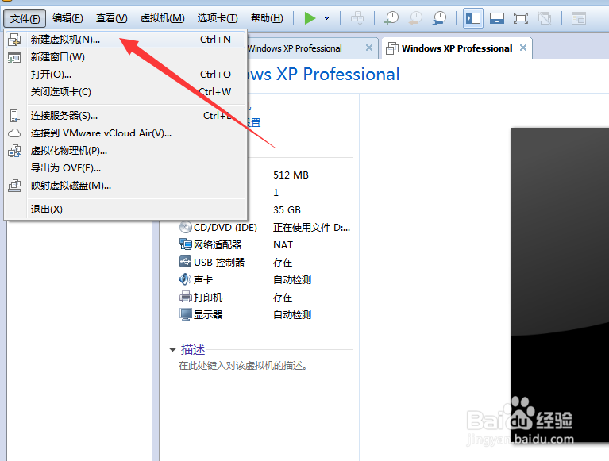Viewport: 609px width, 461px height.
Task: Switch to the bold Windows XP Professional tab
Action: [457, 48]
